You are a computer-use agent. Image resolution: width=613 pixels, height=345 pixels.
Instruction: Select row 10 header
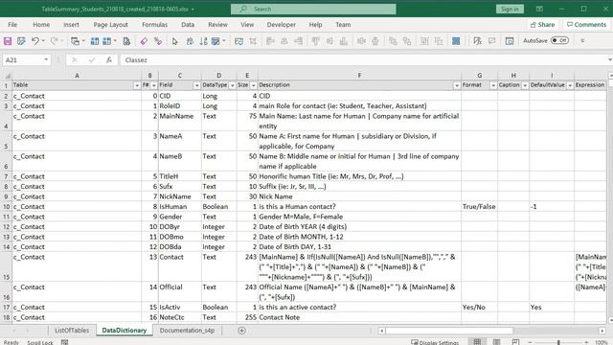pos(6,207)
